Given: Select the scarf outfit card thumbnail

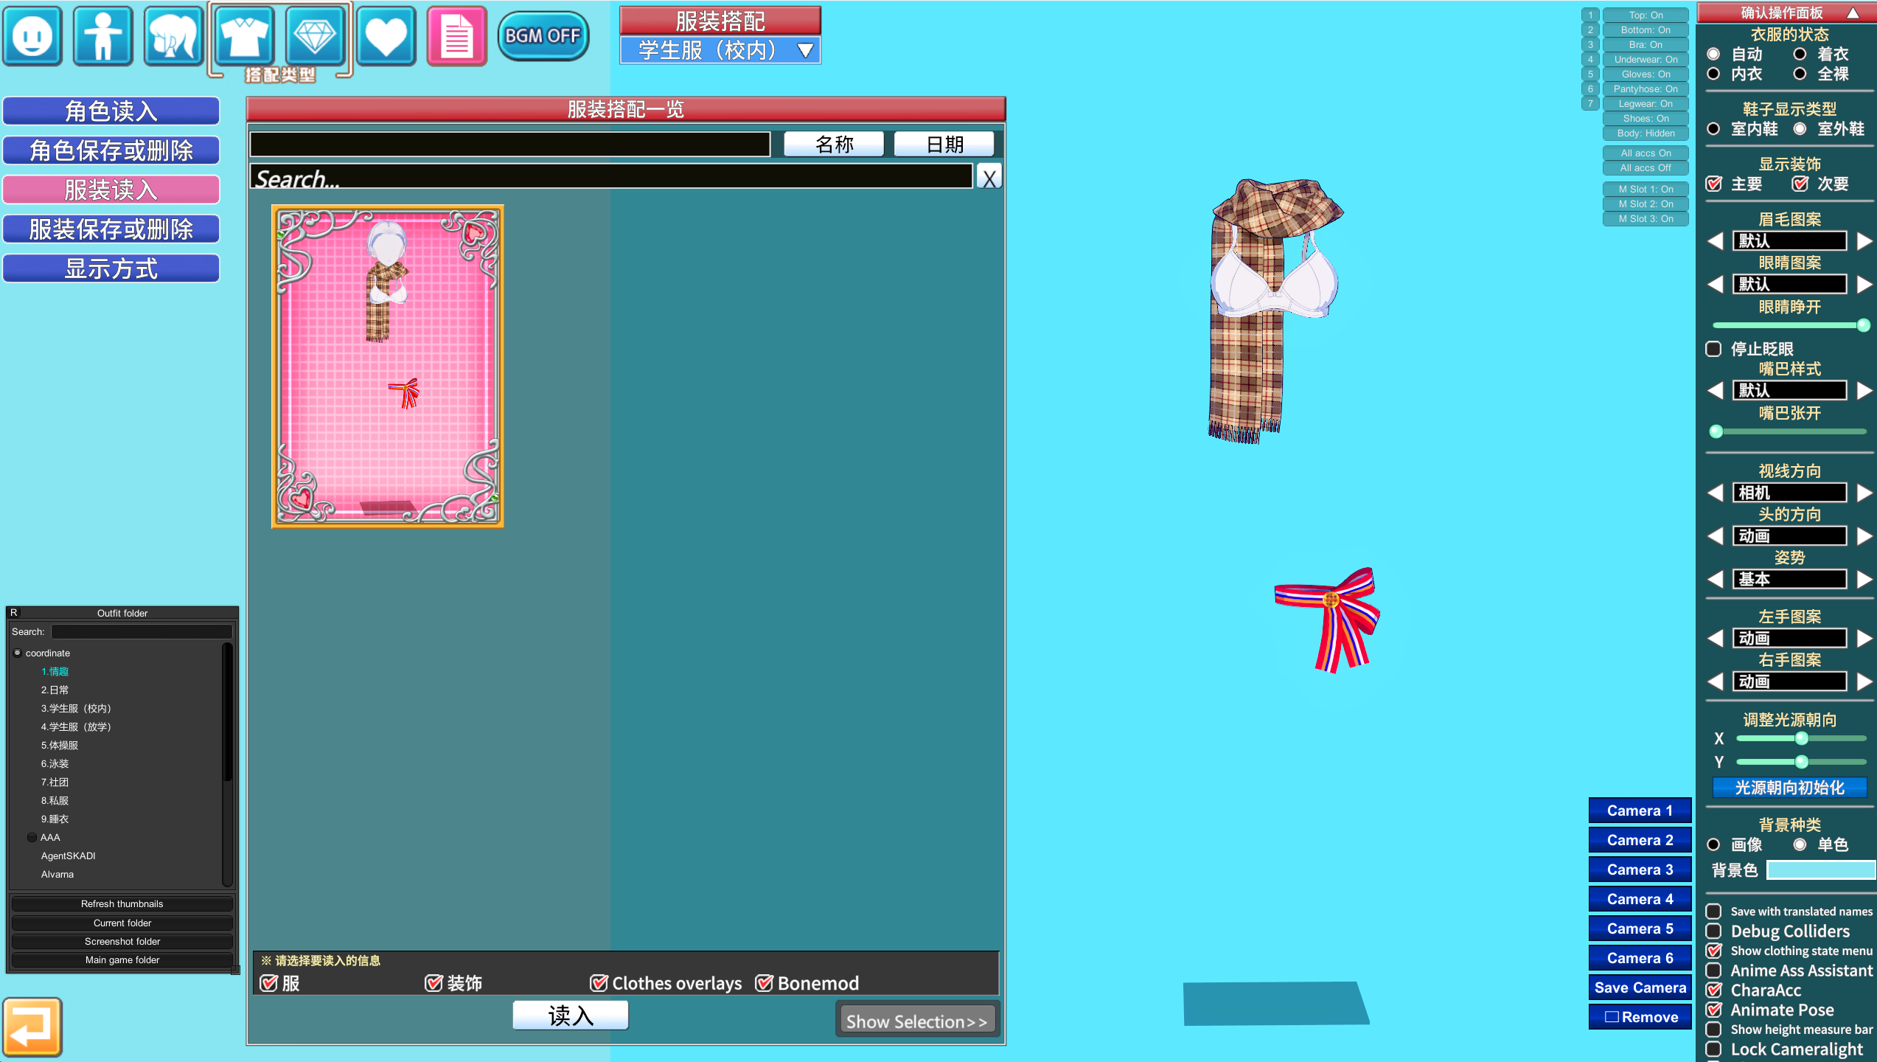Looking at the screenshot, I should [x=388, y=367].
